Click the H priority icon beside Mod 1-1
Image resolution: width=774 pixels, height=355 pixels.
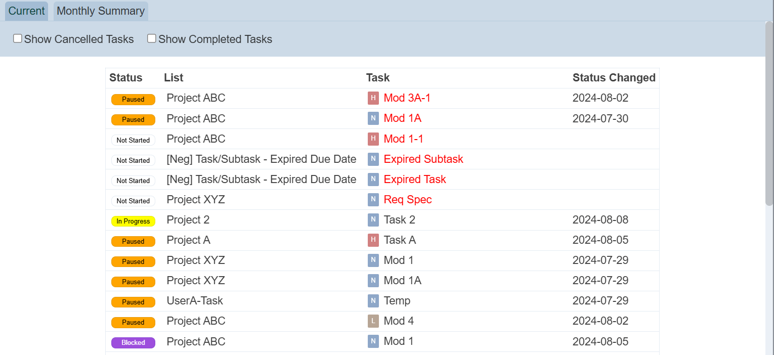coord(373,139)
